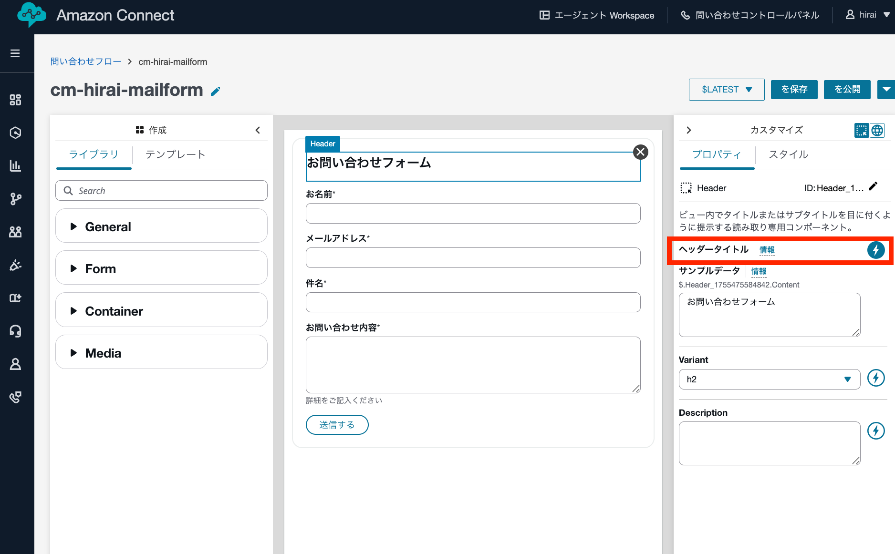This screenshot has height=554, width=895.
Task: Open エージェント Workspace
Action: coord(597,15)
